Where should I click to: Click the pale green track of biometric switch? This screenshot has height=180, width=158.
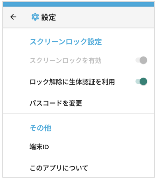click(x=137, y=81)
